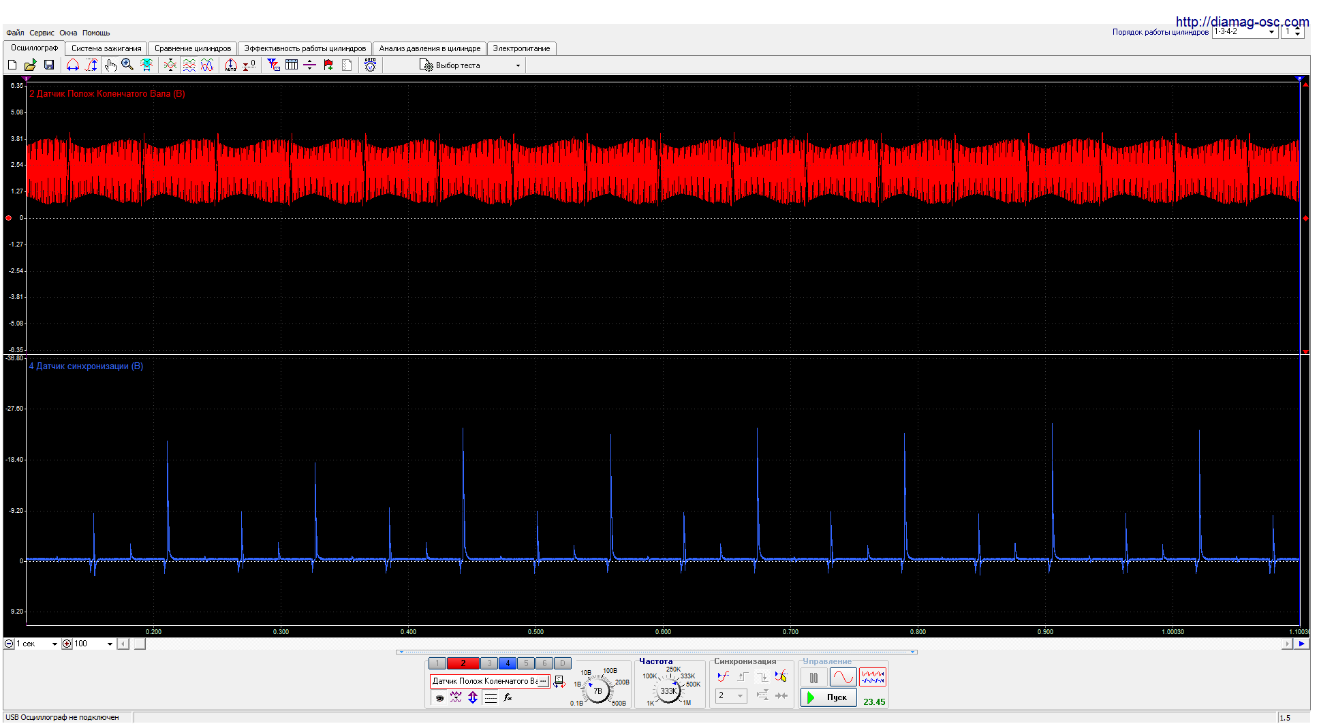This screenshot has width=1319, height=726.
Task: Click the AUTO voltmeter icon
Action: (x=370, y=65)
